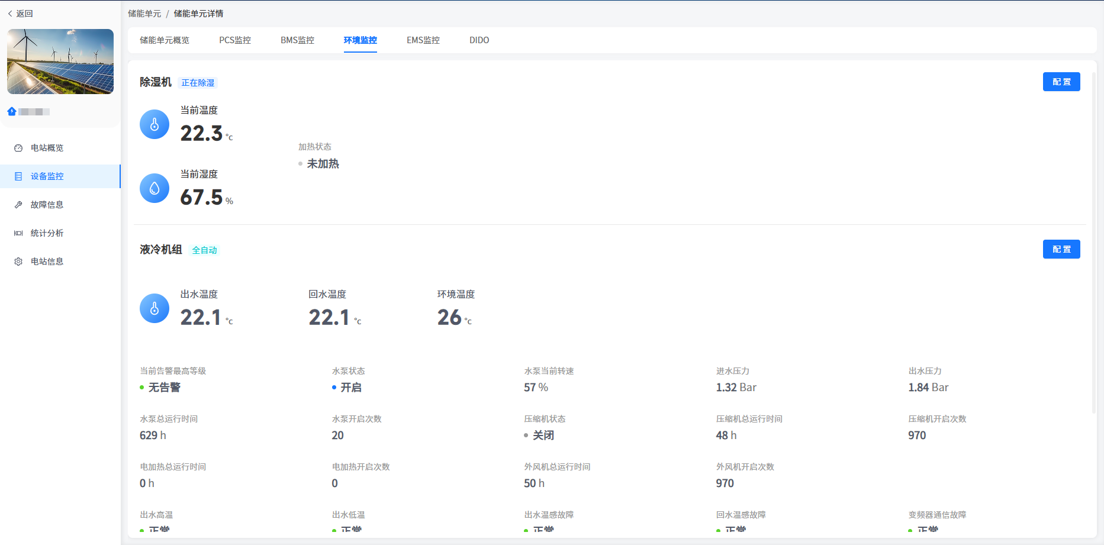The image size is (1104, 545).
Task: Click the station info gear icon
Action: coord(18,262)
